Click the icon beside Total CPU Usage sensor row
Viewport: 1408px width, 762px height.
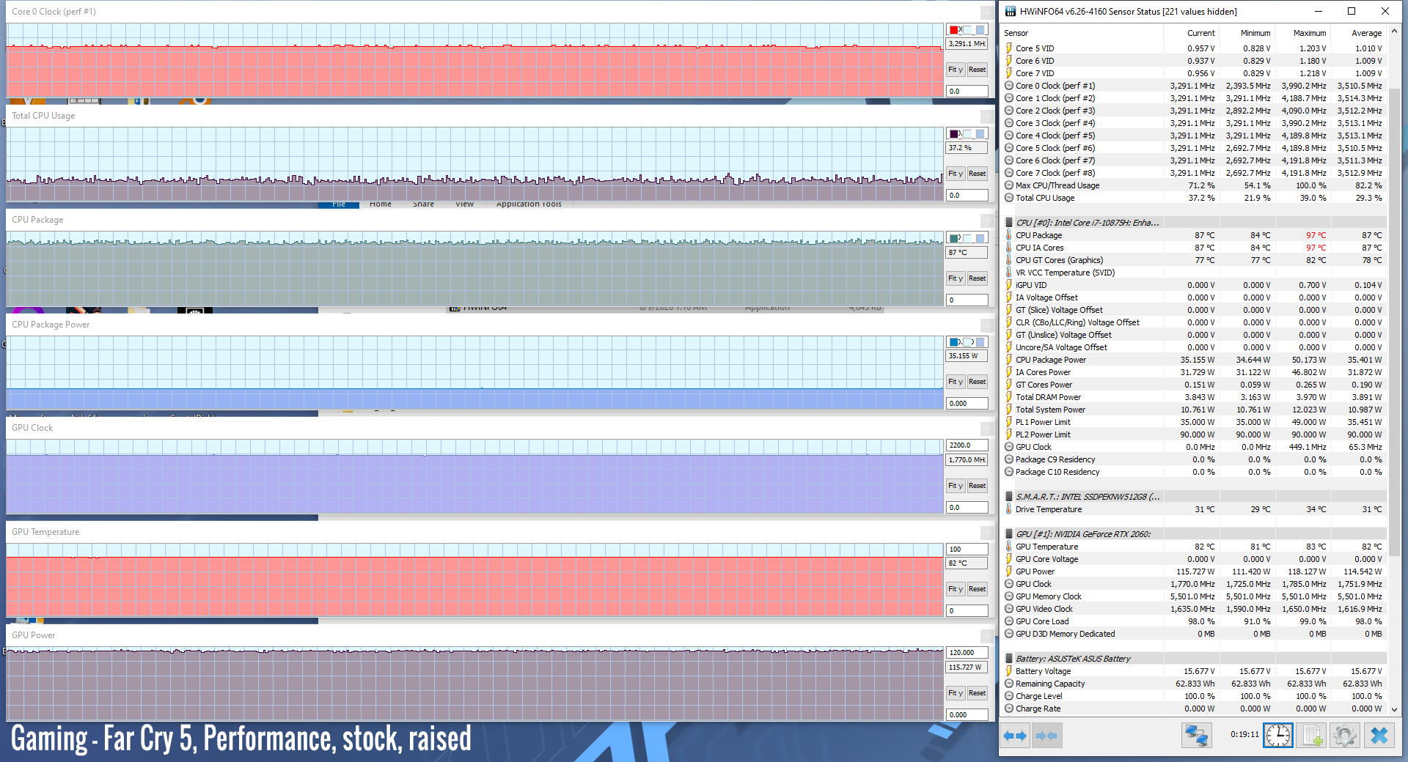coord(1009,198)
